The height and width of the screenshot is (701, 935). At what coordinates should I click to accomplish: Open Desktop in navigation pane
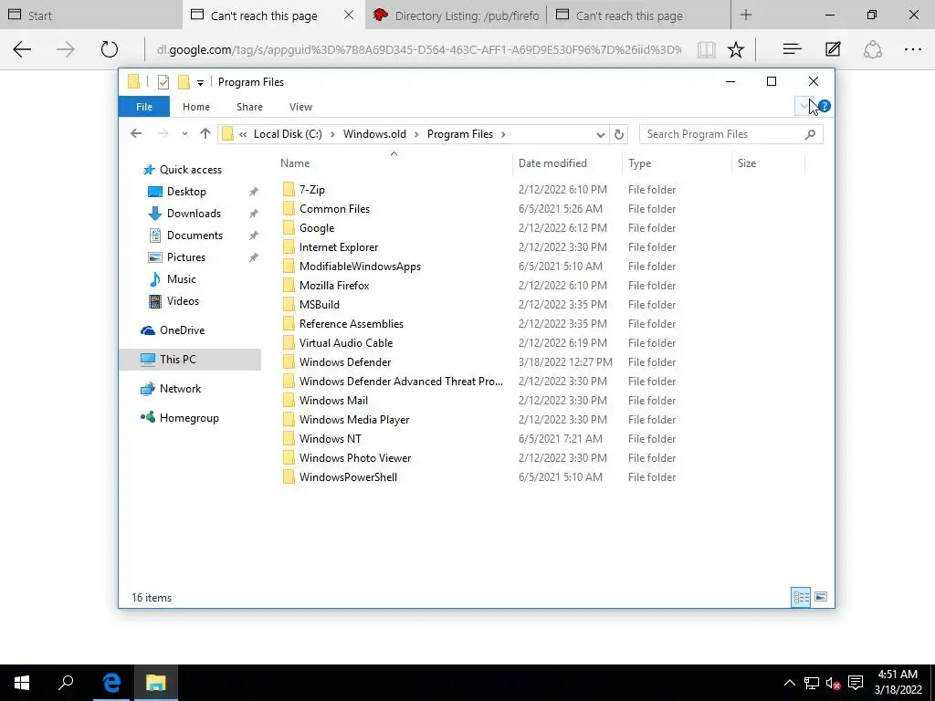pyautogui.click(x=186, y=192)
